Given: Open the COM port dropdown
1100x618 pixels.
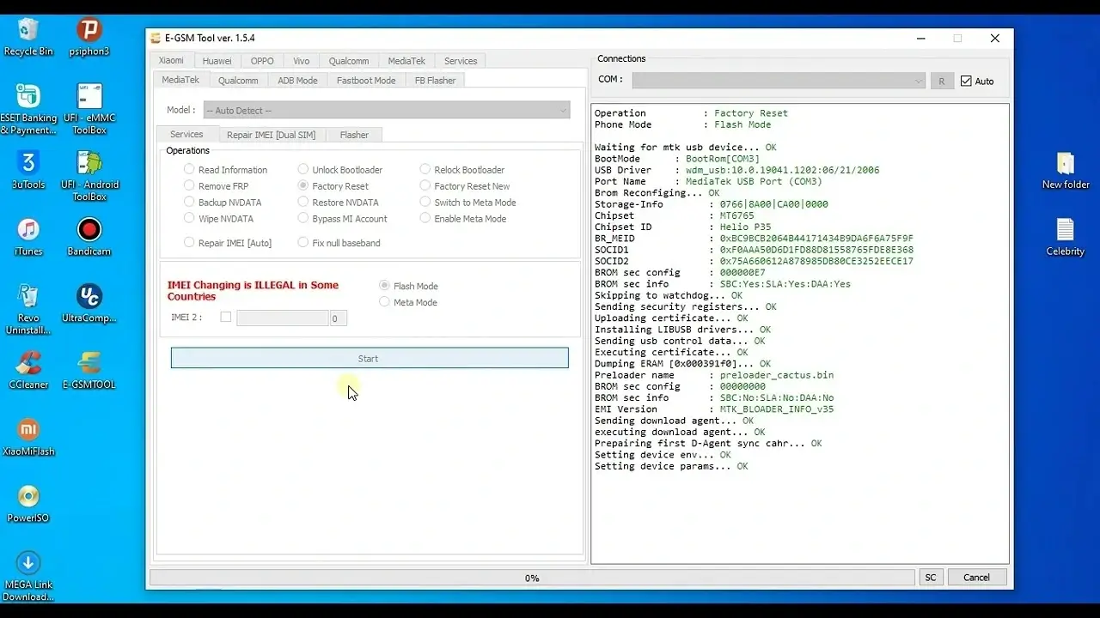Looking at the screenshot, I should (x=779, y=81).
